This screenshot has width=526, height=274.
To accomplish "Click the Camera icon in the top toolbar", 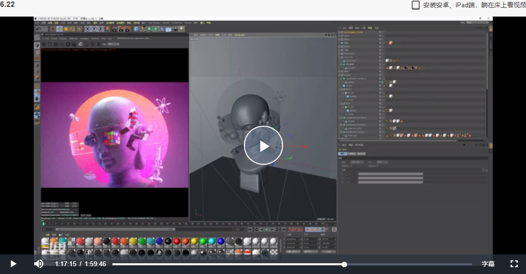I will 175,29.
